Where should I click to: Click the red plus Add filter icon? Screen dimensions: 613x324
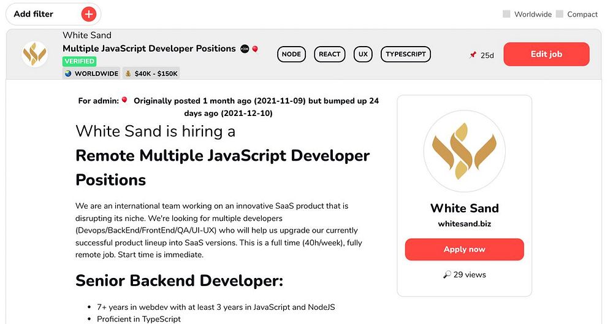pyautogui.click(x=89, y=15)
